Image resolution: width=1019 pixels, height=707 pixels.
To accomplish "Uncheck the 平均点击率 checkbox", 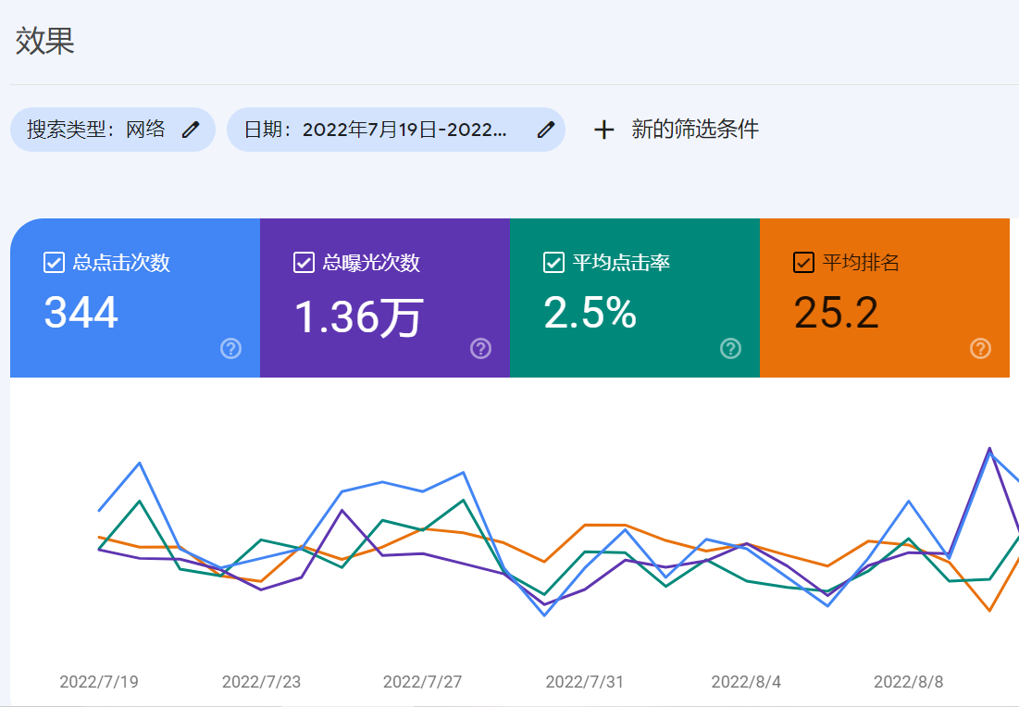I will pos(553,263).
